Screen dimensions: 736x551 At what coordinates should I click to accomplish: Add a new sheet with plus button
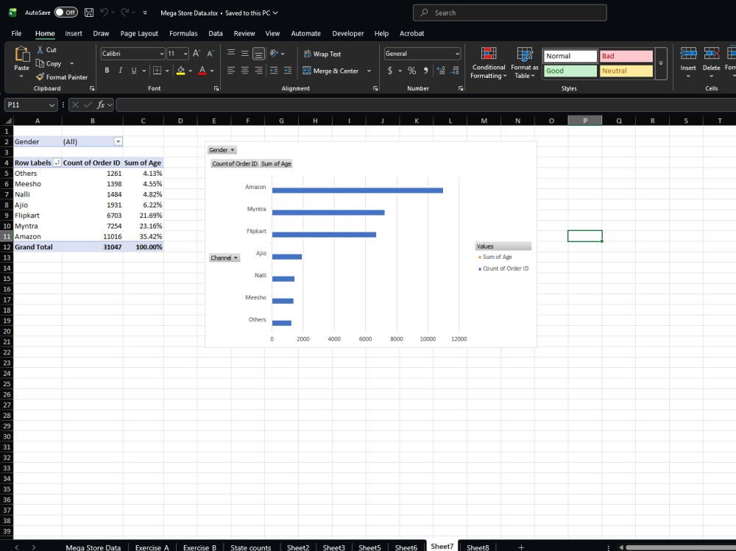click(521, 547)
